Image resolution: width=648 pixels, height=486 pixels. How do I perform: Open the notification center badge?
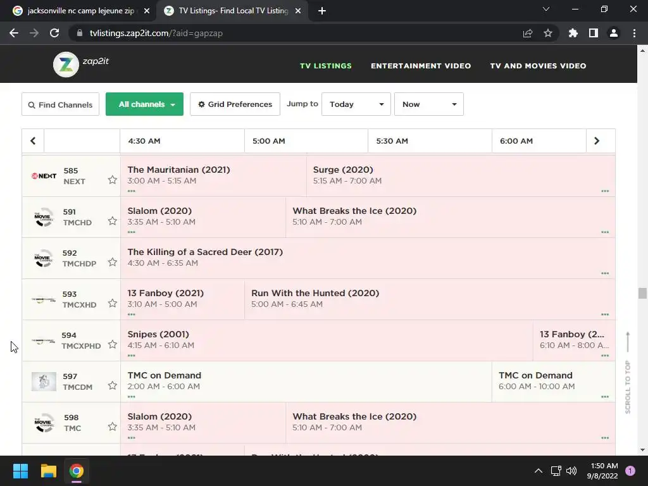630,471
